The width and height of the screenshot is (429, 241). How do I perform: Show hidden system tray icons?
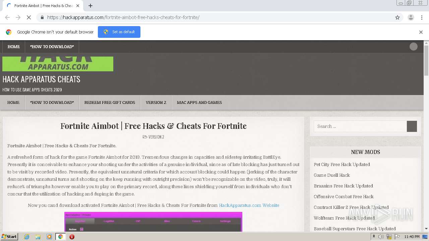pyautogui.click(x=374, y=237)
